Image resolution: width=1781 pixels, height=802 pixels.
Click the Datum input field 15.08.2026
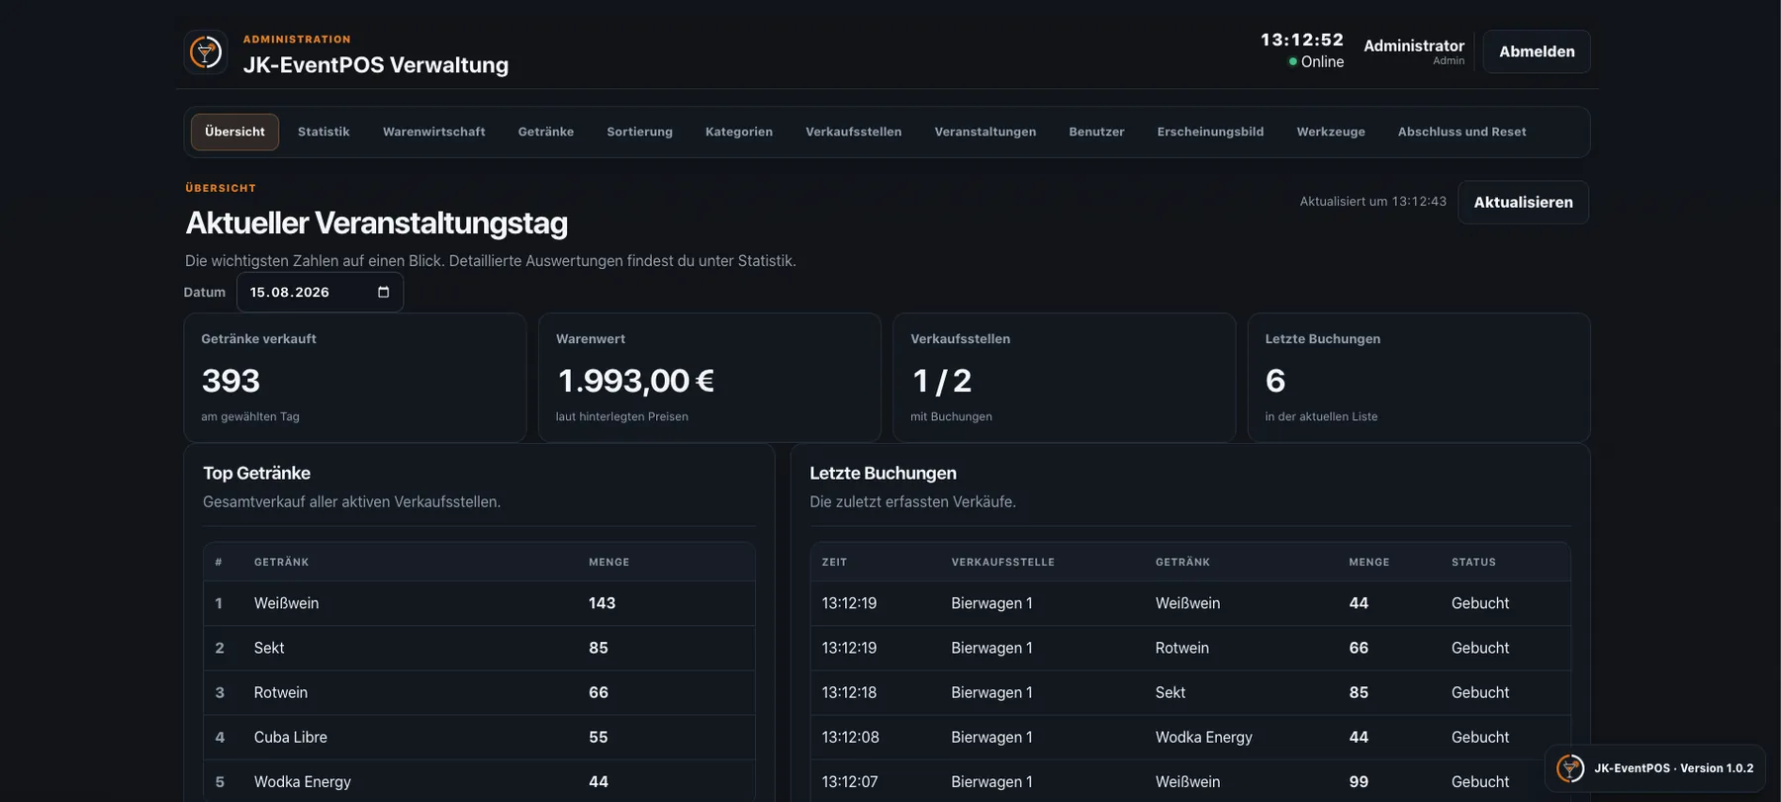pos(320,292)
